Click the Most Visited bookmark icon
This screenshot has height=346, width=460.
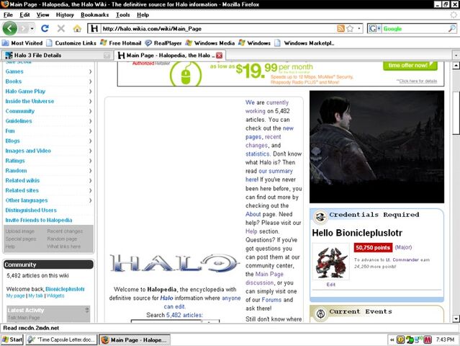5,43
